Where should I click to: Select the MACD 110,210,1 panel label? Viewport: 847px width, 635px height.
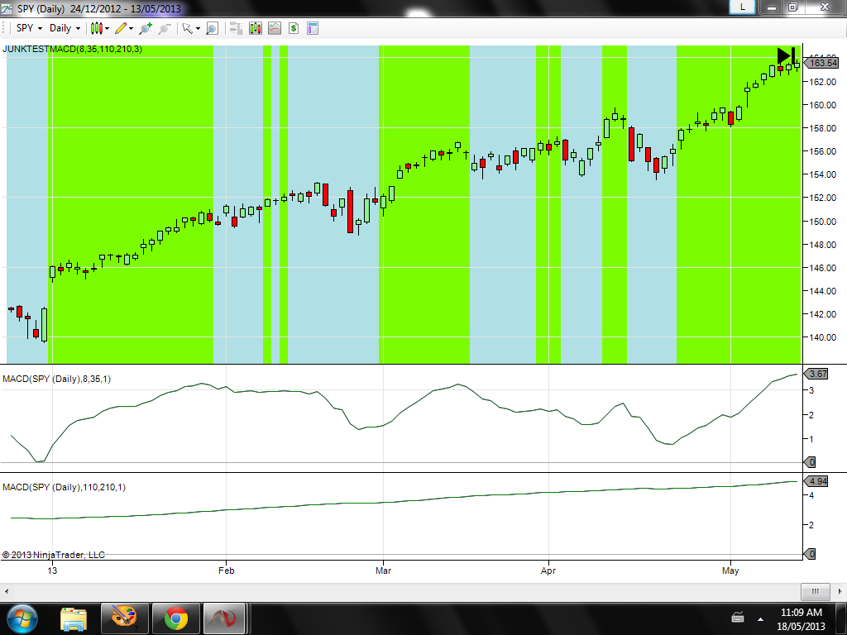pos(64,487)
